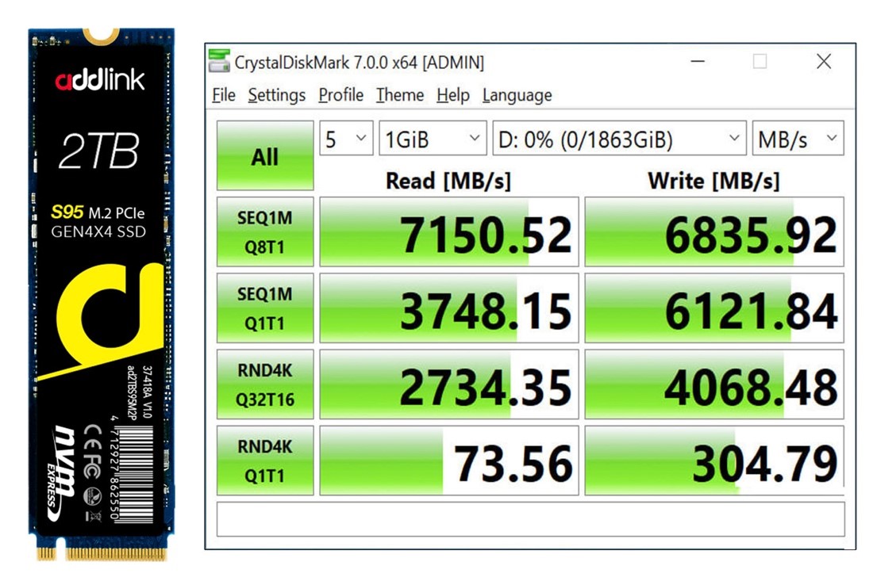Open the Profile menu
The height and width of the screenshot is (581, 873).
(x=340, y=95)
